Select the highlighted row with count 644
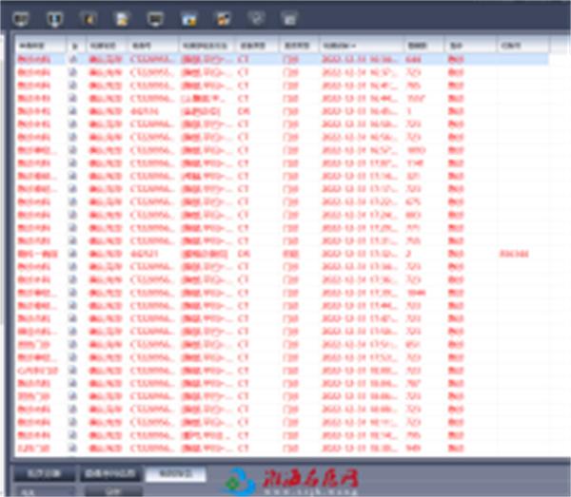 [285, 59]
